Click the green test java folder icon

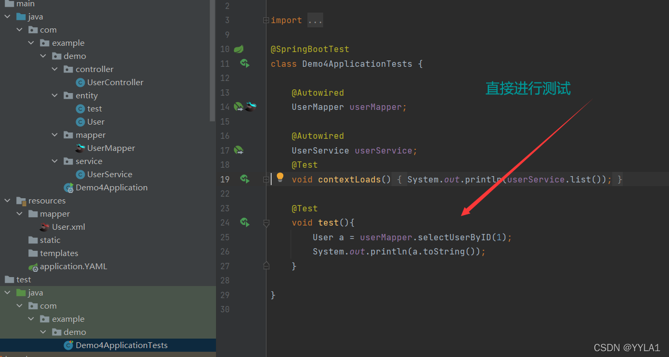tap(21, 293)
